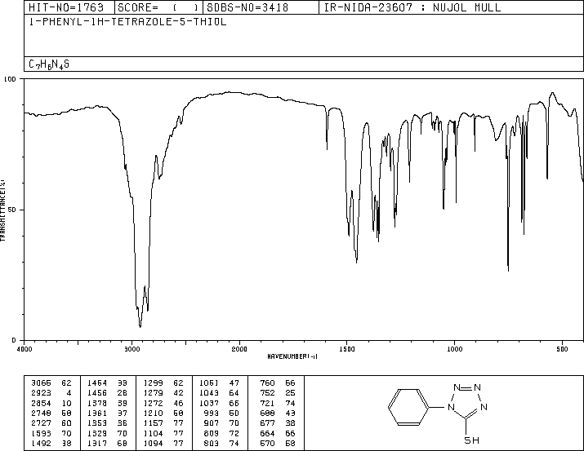The height and width of the screenshot is (451, 584).
Task: Select peak table entry 1593
Action: click(41, 433)
